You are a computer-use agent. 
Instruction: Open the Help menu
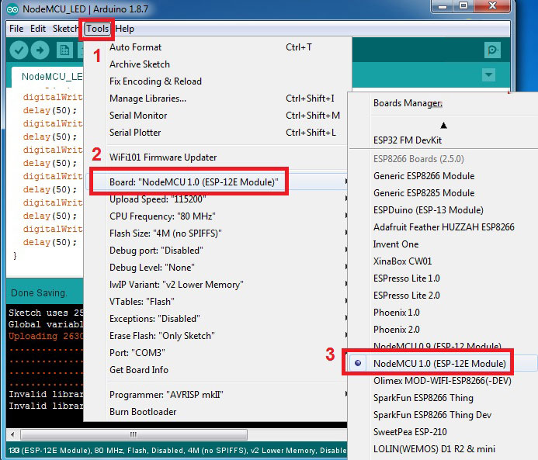point(124,29)
